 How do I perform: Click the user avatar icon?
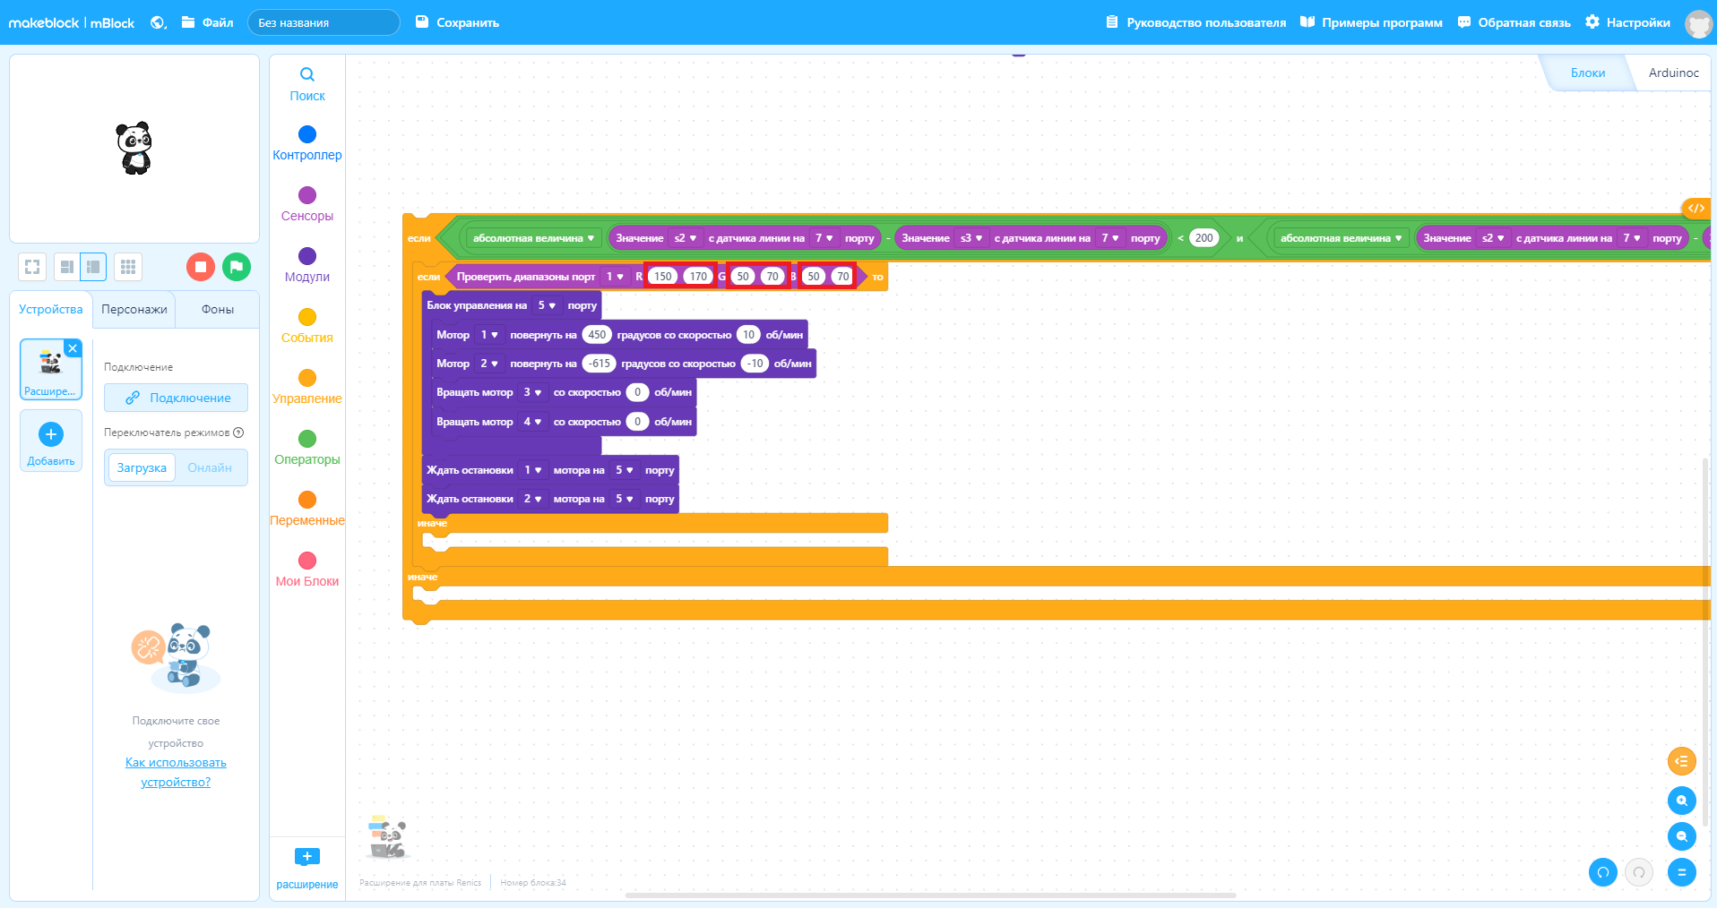pos(1698,23)
